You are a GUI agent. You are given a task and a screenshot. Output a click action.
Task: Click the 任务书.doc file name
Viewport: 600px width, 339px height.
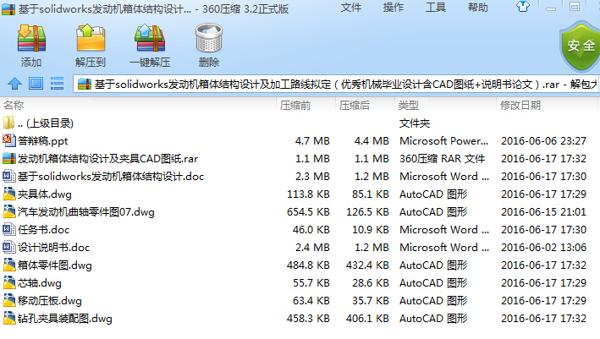pyautogui.click(x=44, y=230)
